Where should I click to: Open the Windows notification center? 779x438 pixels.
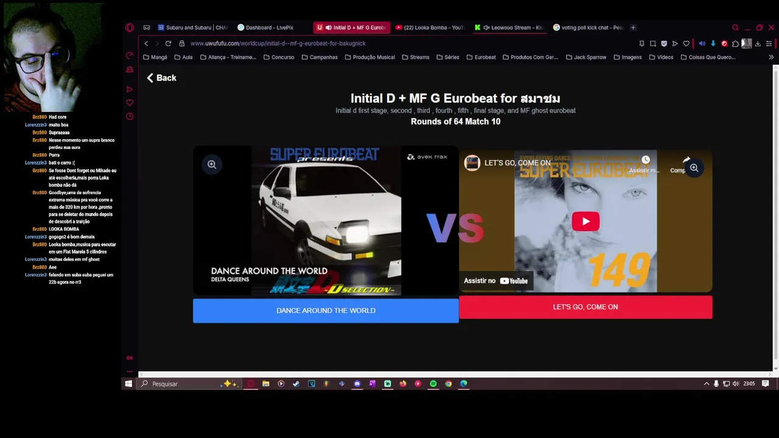[766, 384]
